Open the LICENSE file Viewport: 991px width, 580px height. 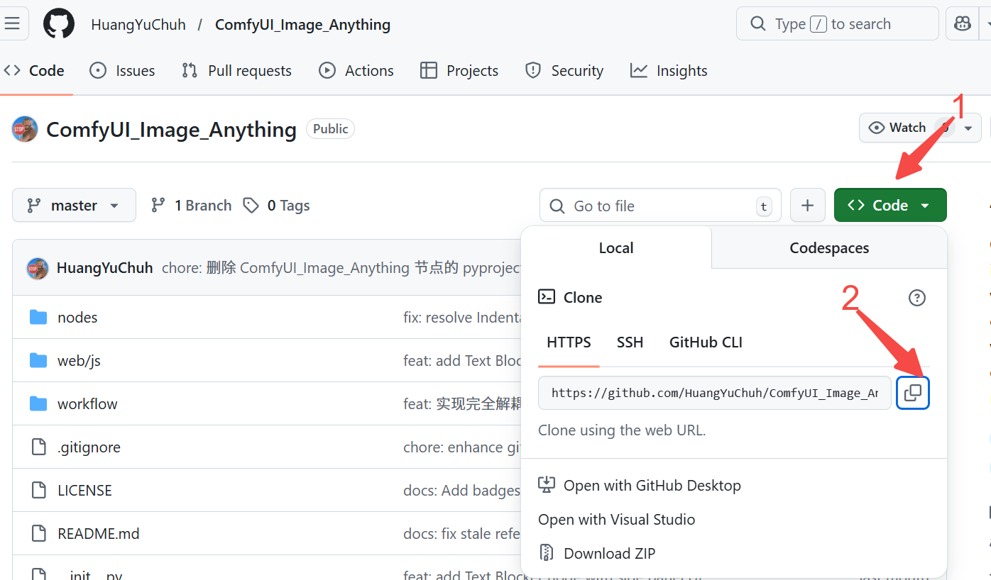pyautogui.click(x=84, y=490)
